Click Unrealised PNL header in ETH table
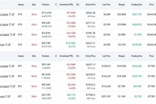Image resolution: width=156 pixels, height=104 pixels. point(66,5)
